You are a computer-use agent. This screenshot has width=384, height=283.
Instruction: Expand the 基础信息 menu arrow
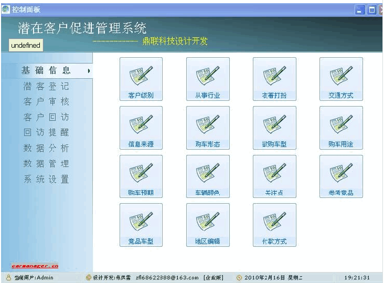tap(89, 71)
